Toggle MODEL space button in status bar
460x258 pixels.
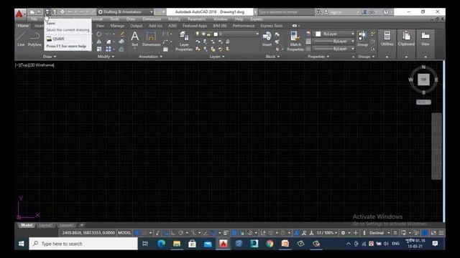tap(124, 233)
